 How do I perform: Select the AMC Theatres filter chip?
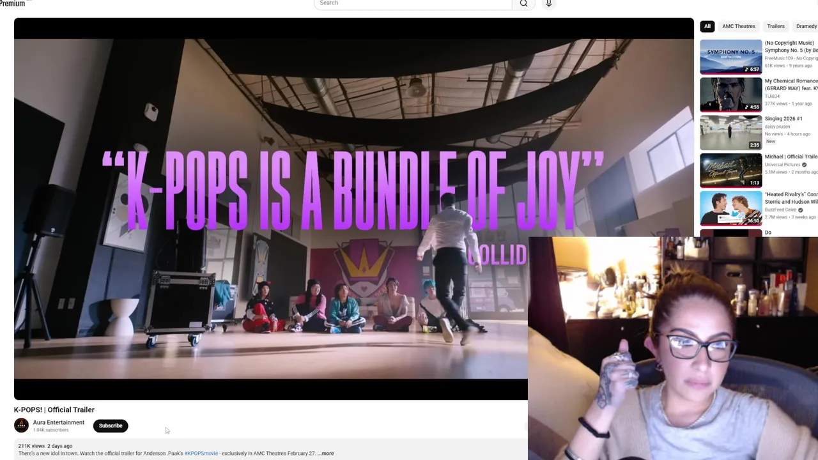(738, 26)
